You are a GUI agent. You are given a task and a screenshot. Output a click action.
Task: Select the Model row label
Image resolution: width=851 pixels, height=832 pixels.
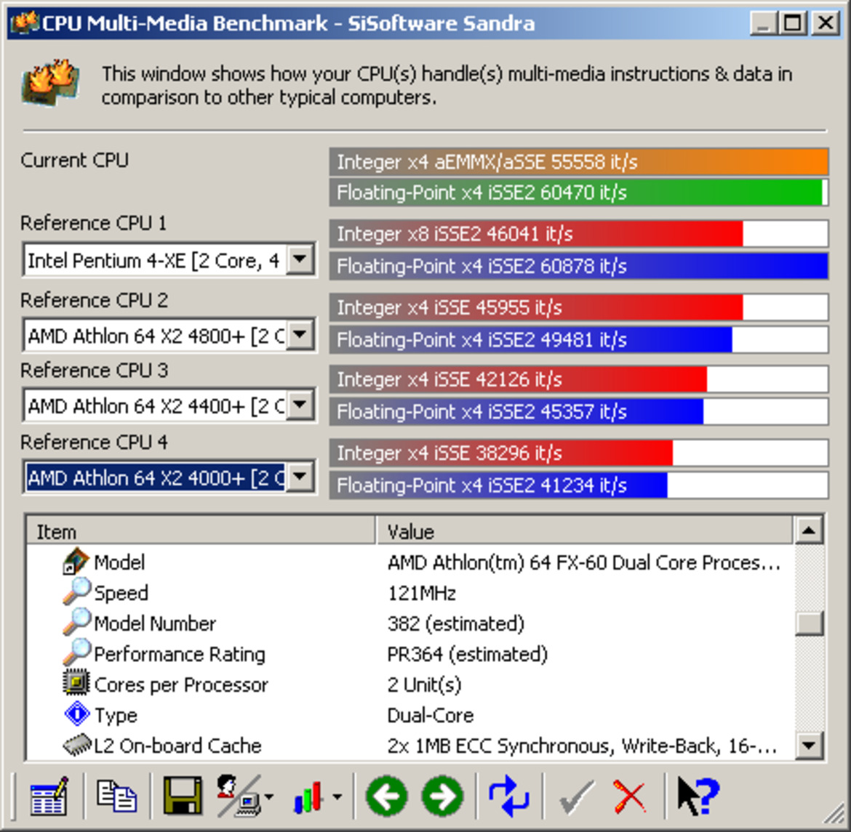(119, 562)
